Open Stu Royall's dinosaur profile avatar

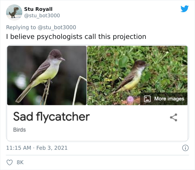(x=14, y=12)
